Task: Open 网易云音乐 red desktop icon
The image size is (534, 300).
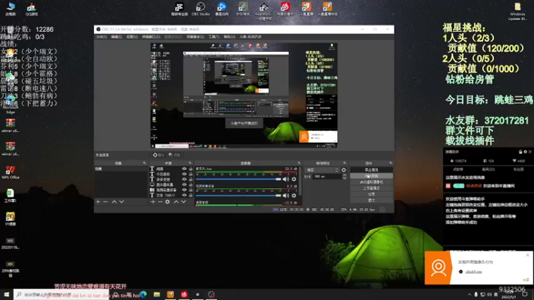Action: [285, 9]
